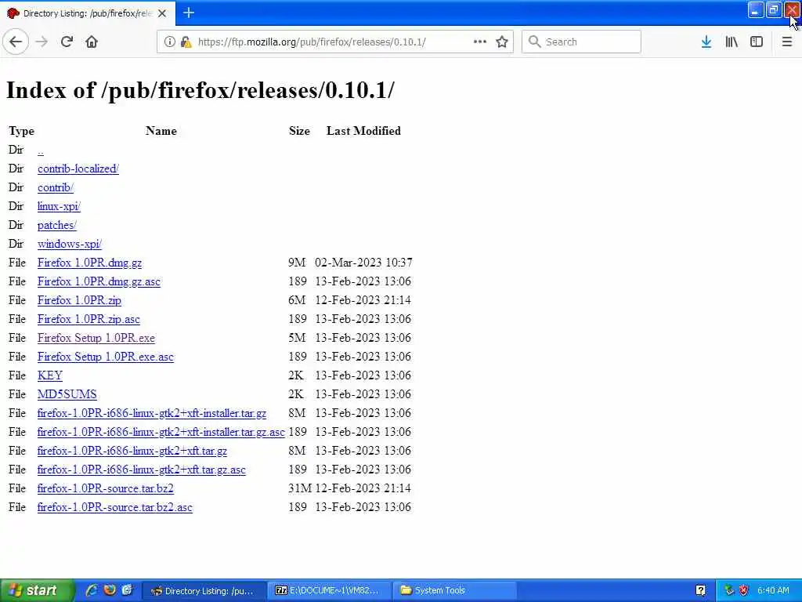Switch to the 7-Zip E:\DOCUME~1 window
The height and width of the screenshot is (602, 802).
point(331,591)
